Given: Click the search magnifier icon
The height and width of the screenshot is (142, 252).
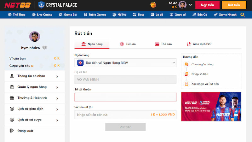Looking at the screenshot, I should point(243,15).
